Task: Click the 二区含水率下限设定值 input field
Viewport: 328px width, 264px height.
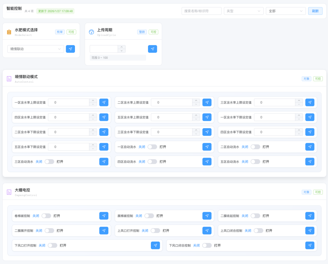Action: pos(69,132)
